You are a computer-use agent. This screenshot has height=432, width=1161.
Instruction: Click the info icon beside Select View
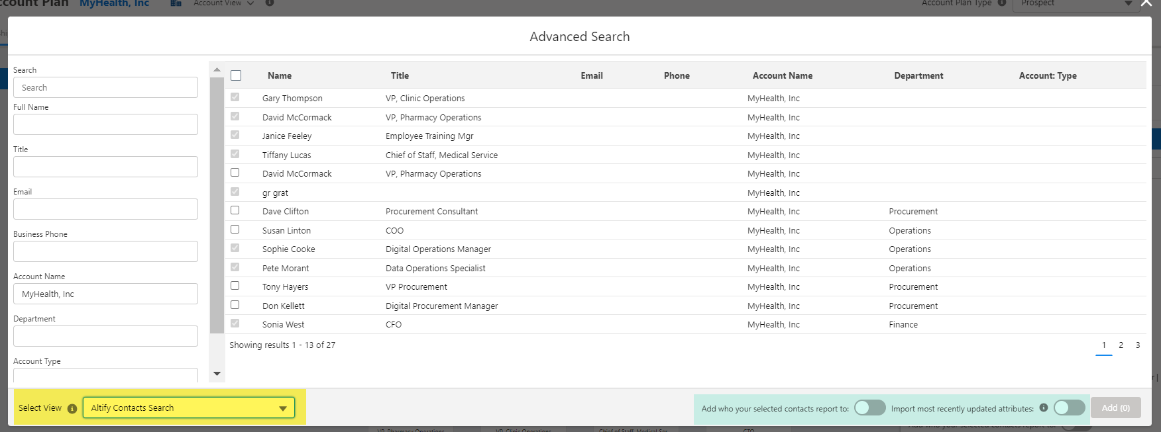(72, 409)
